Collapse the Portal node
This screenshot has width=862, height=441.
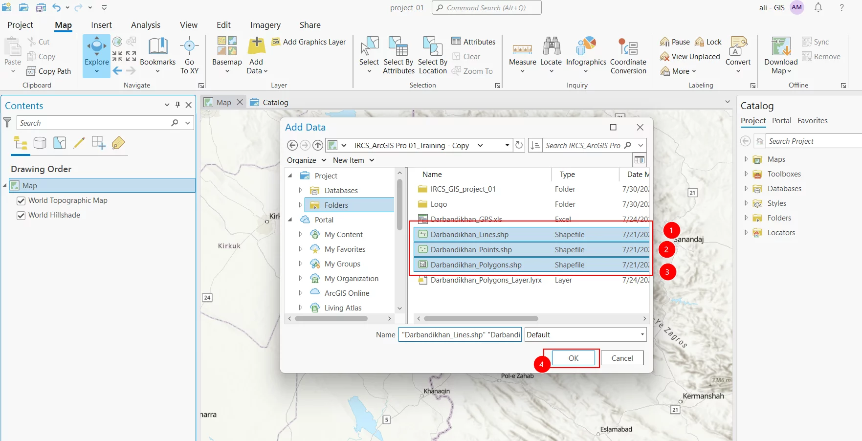pos(290,220)
